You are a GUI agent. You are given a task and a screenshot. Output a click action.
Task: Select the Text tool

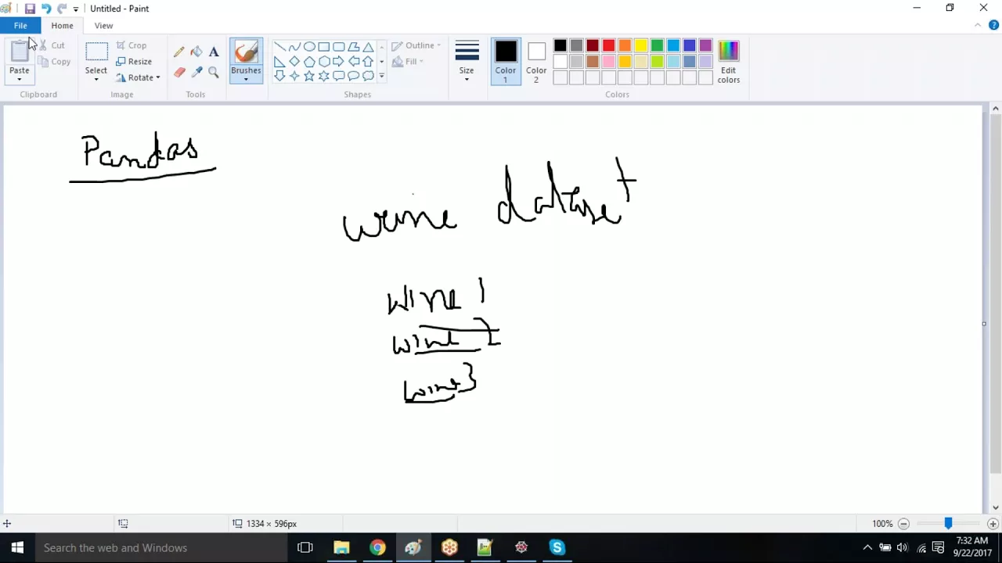(x=214, y=52)
